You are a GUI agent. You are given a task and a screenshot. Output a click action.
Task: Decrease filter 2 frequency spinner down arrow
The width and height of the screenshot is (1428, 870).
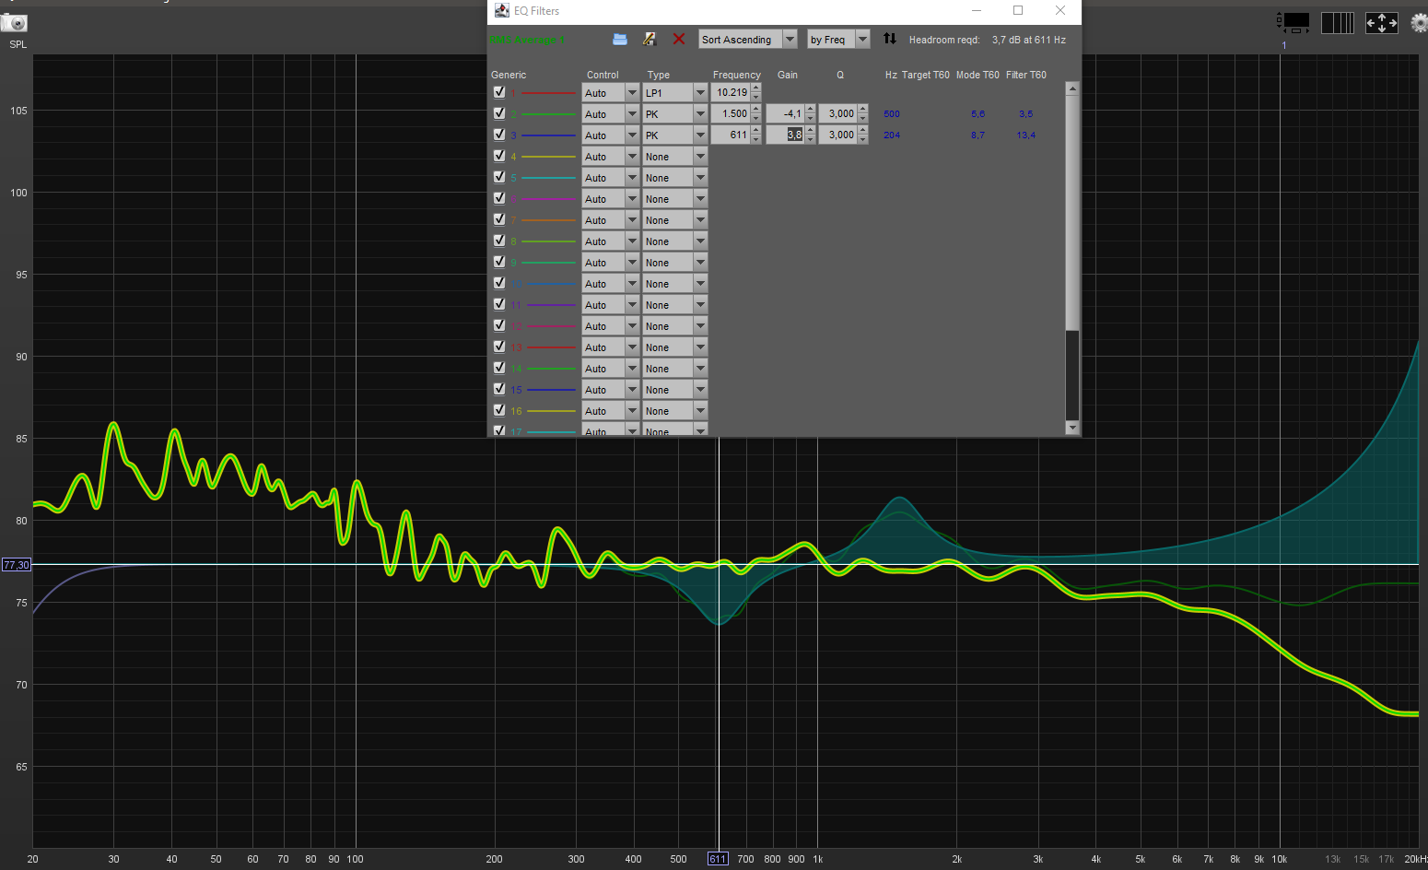756,118
